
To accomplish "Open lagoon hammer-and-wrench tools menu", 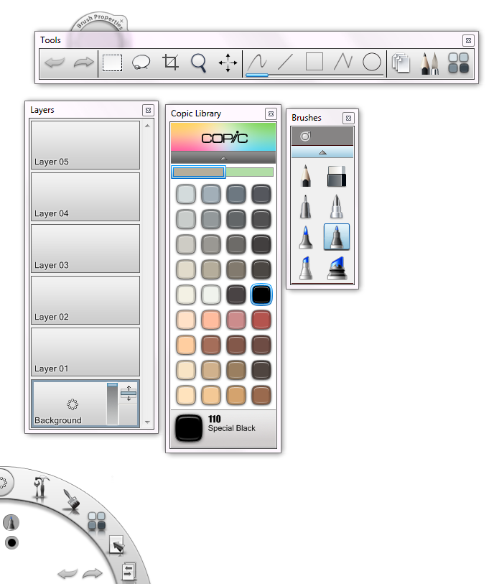I will (41, 487).
